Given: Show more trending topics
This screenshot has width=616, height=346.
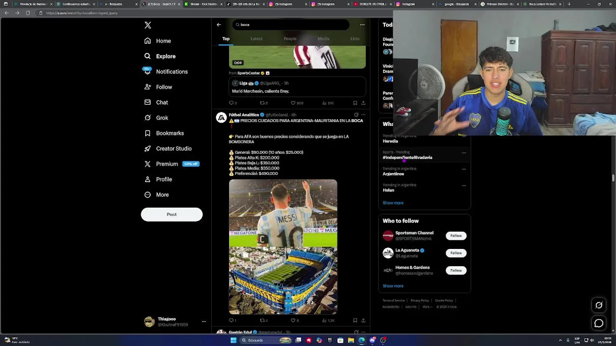Looking at the screenshot, I should tap(393, 203).
